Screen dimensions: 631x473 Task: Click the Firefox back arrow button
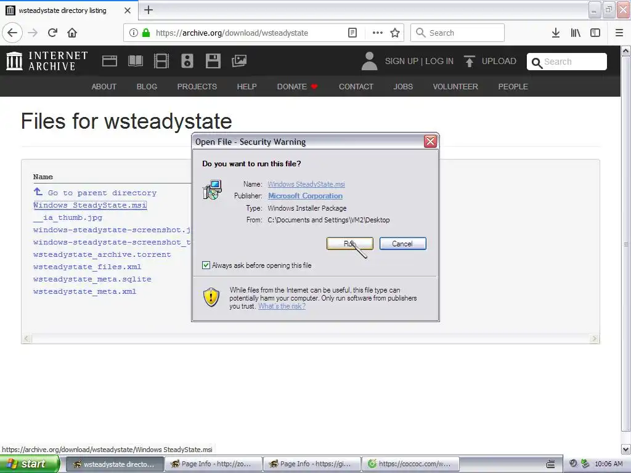[x=12, y=33]
